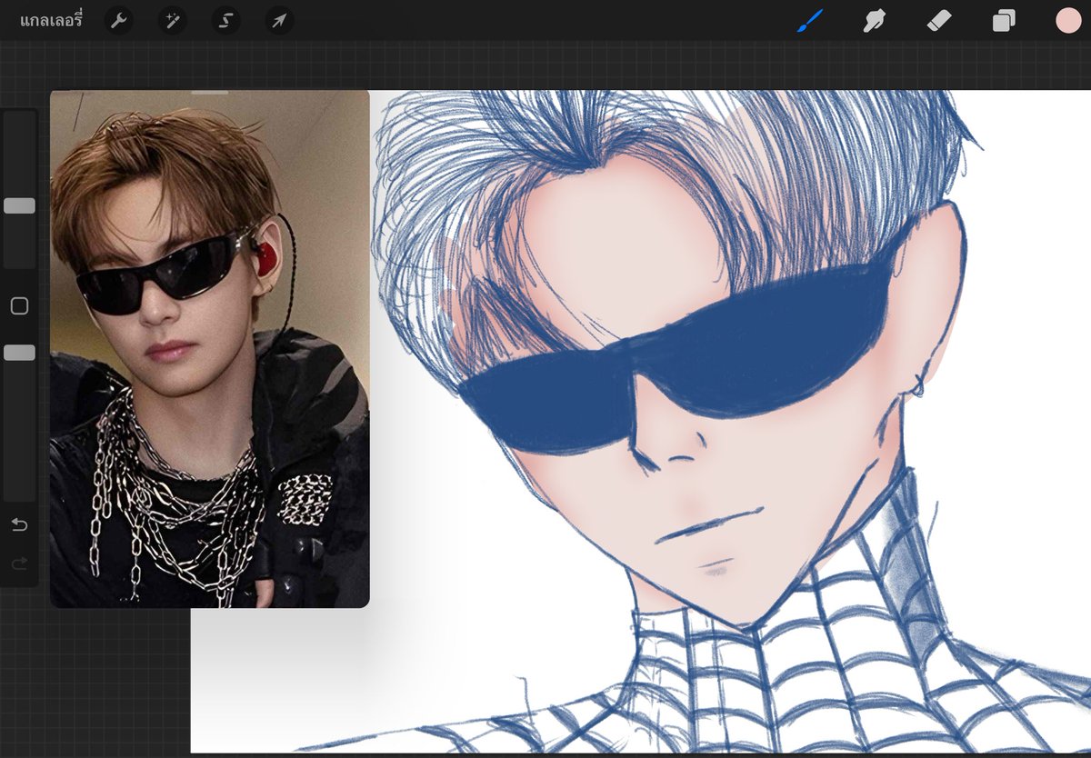This screenshot has width=1091, height=758.
Task: Open the Actions wrench menu
Action: 118,20
